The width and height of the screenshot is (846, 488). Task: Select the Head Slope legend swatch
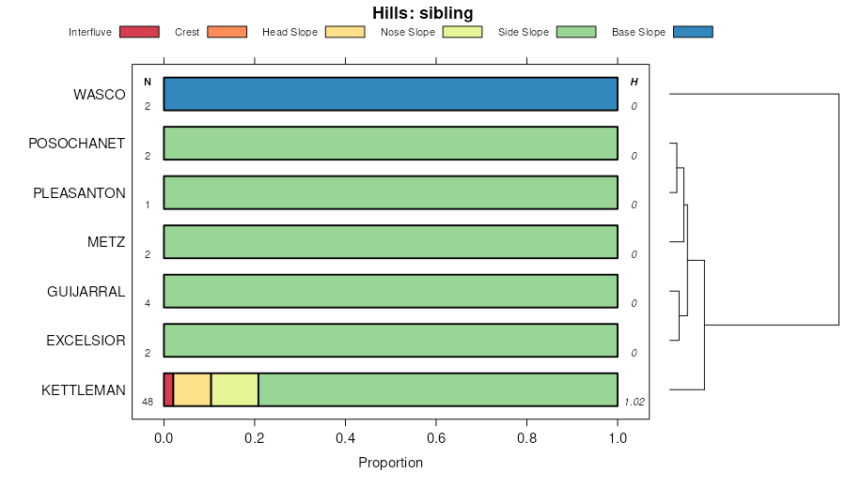(x=345, y=32)
